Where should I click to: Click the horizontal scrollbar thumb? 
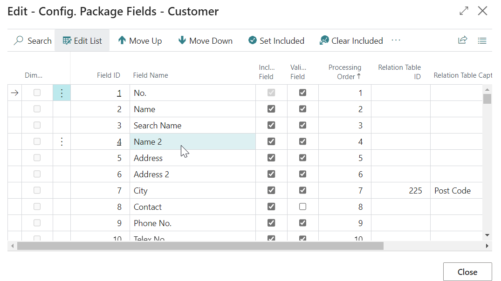coord(200,246)
